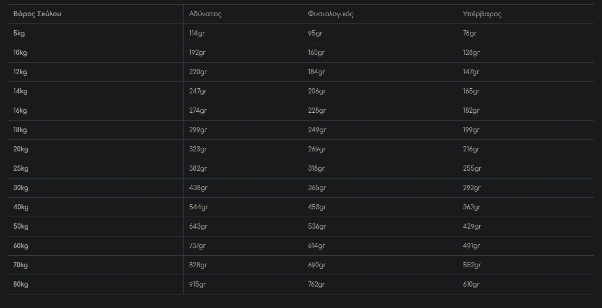Select the 'Φυσιολογικός' column header
Viewport: 602px width, 308px height.
(x=331, y=14)
